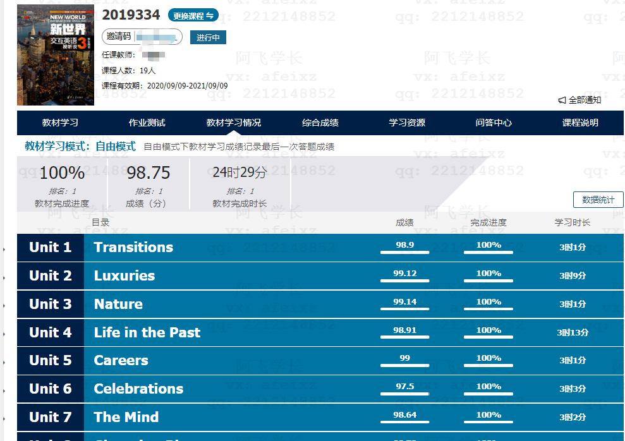This screenshot has height=441, width=625.
Task: Open Unit 6 Celebrations
Action: coord(139,389)
